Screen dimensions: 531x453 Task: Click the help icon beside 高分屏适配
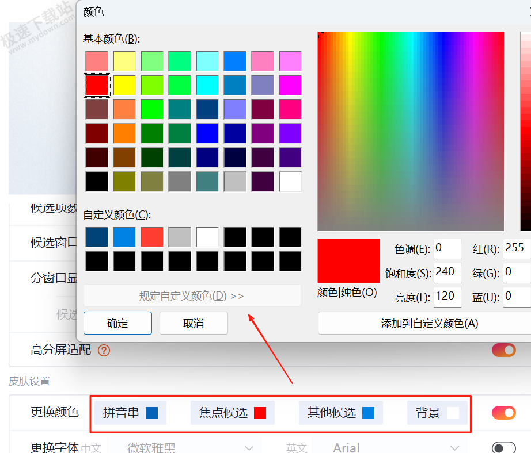104,350
